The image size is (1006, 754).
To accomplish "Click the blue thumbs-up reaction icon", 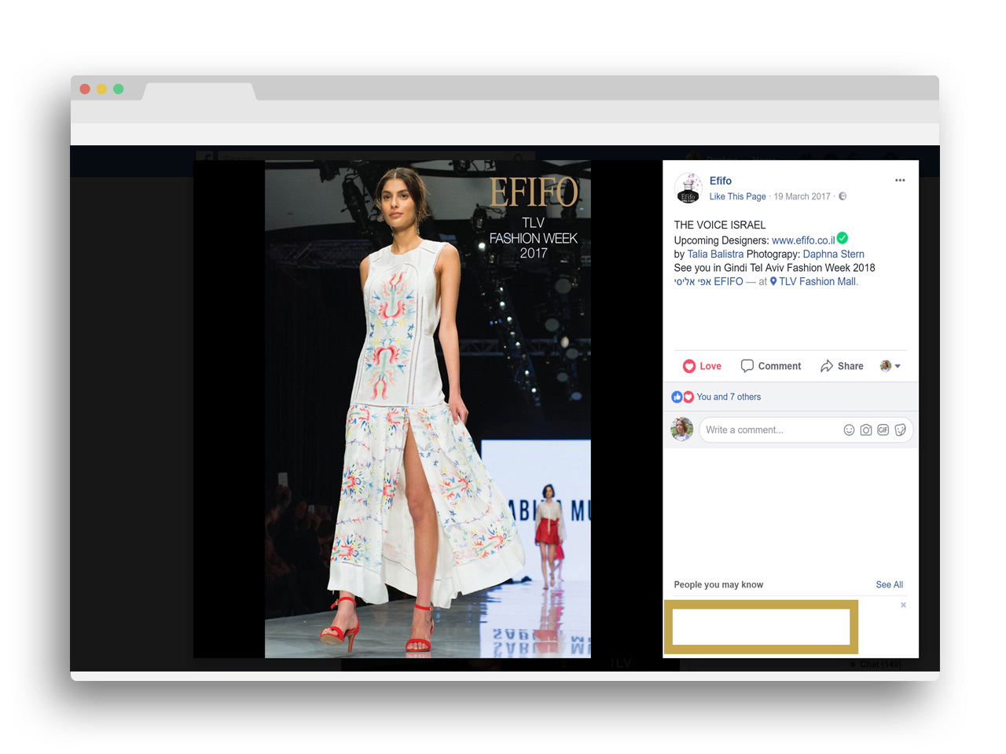I will pos(677,397).
